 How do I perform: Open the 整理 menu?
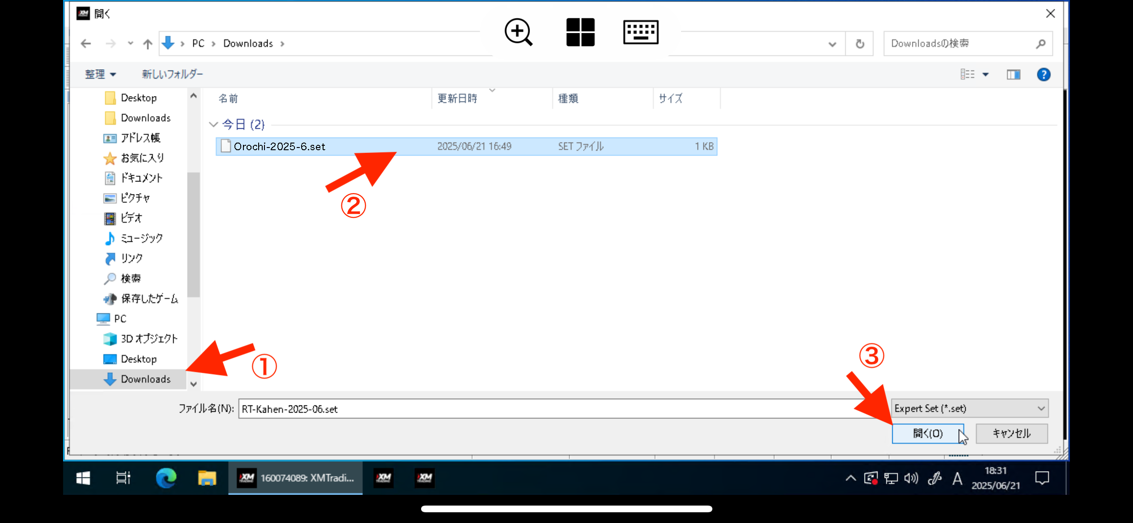tap(100, 74)
